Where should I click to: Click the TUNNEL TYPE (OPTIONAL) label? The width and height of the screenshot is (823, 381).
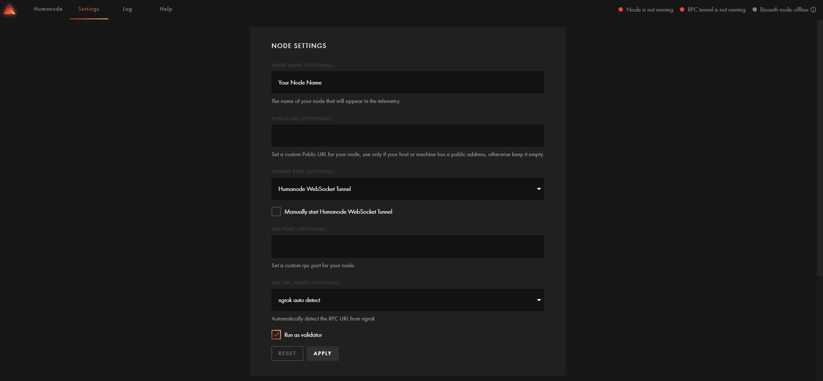click(x=303, y=172)
